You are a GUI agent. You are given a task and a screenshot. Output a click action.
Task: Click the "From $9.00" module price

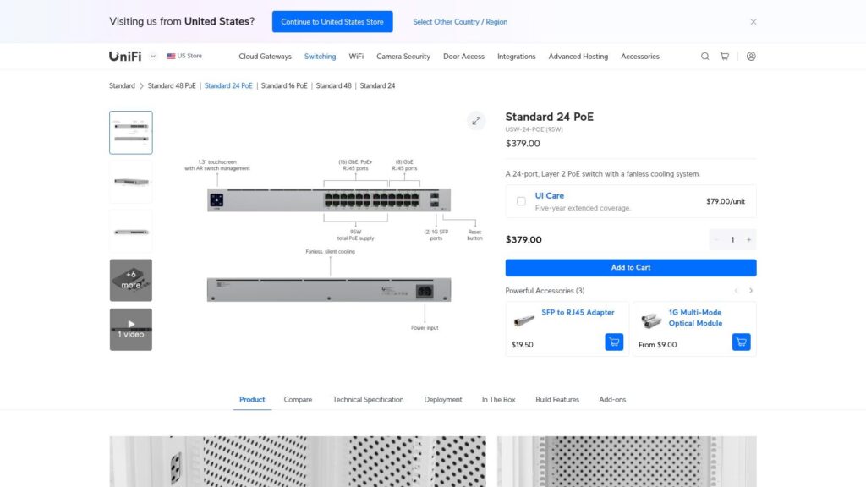pos(658,345)
